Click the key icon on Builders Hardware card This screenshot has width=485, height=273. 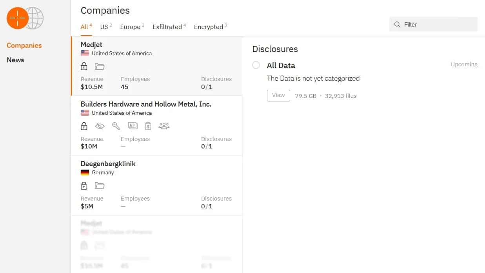pos(116,126)
